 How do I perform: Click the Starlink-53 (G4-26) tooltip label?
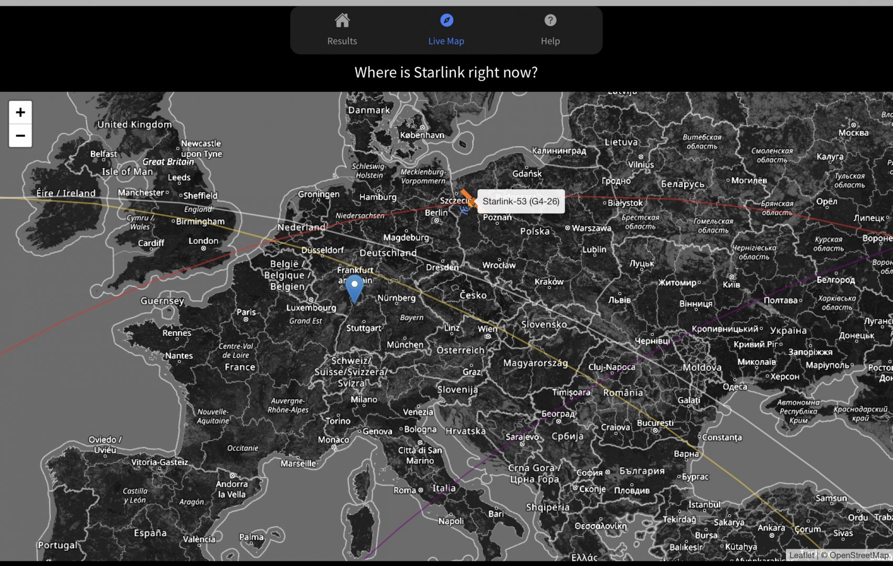pyautogui.click(x=521, y=201)
